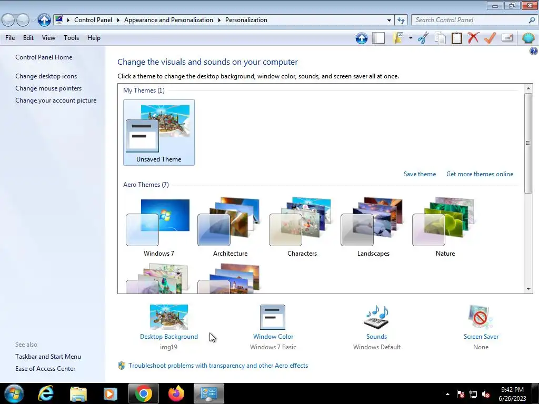Click the themes list scroll up arrow
Image resolution: width=539 pixels, height=404 pixels.
[528, 88]
